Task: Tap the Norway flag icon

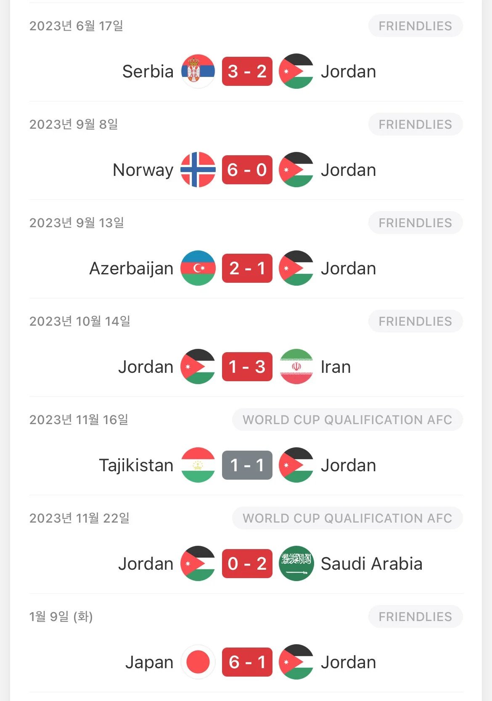Action: coord(198,170)
